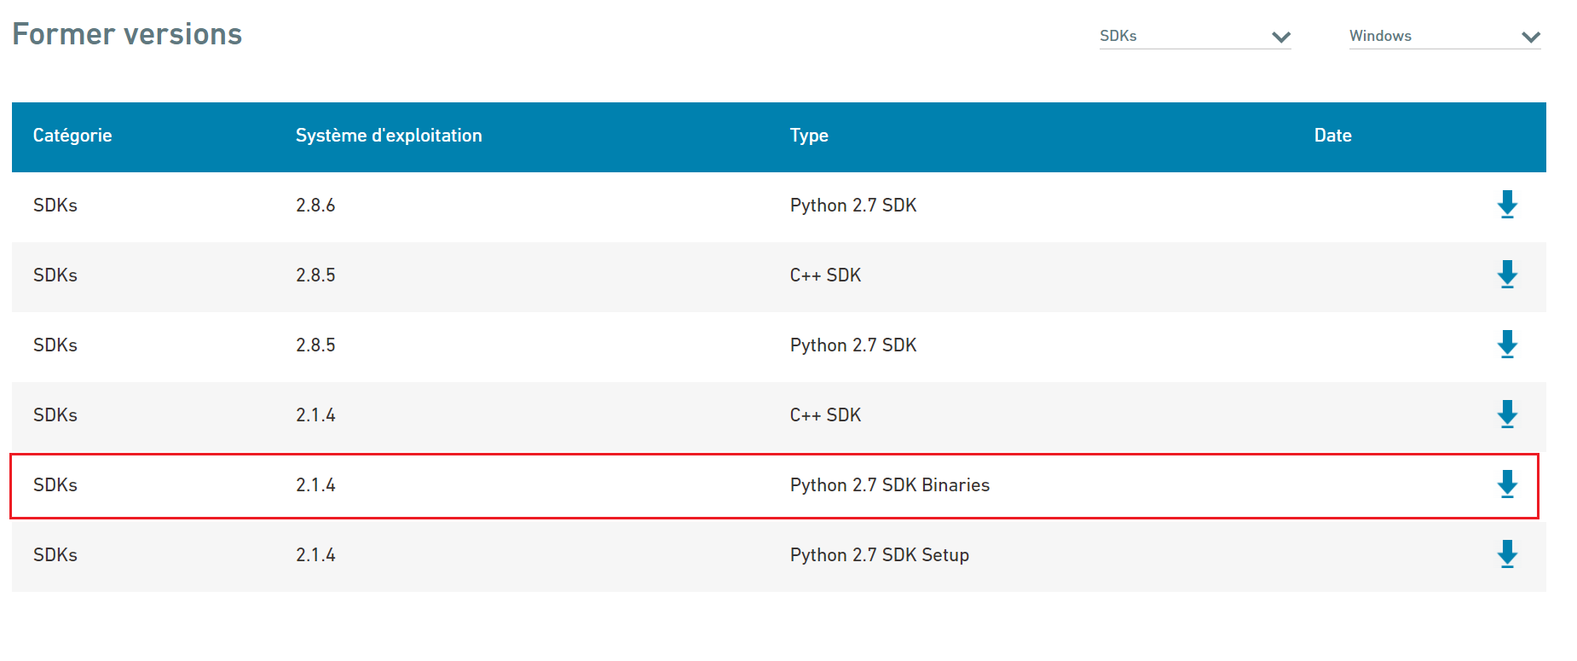Select the Date column header

point(1332,136)
